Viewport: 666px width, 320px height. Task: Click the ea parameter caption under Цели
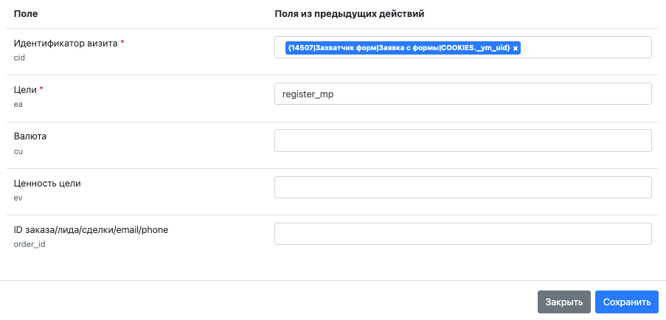pos(18,105)
